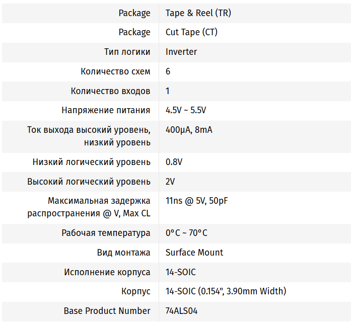Click the "Низкий логический уровень" label
The image size is (351, 323).
91,162
